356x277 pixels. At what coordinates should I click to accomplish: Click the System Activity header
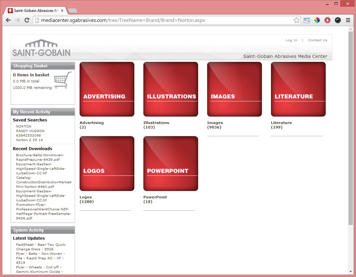(43, 230)
